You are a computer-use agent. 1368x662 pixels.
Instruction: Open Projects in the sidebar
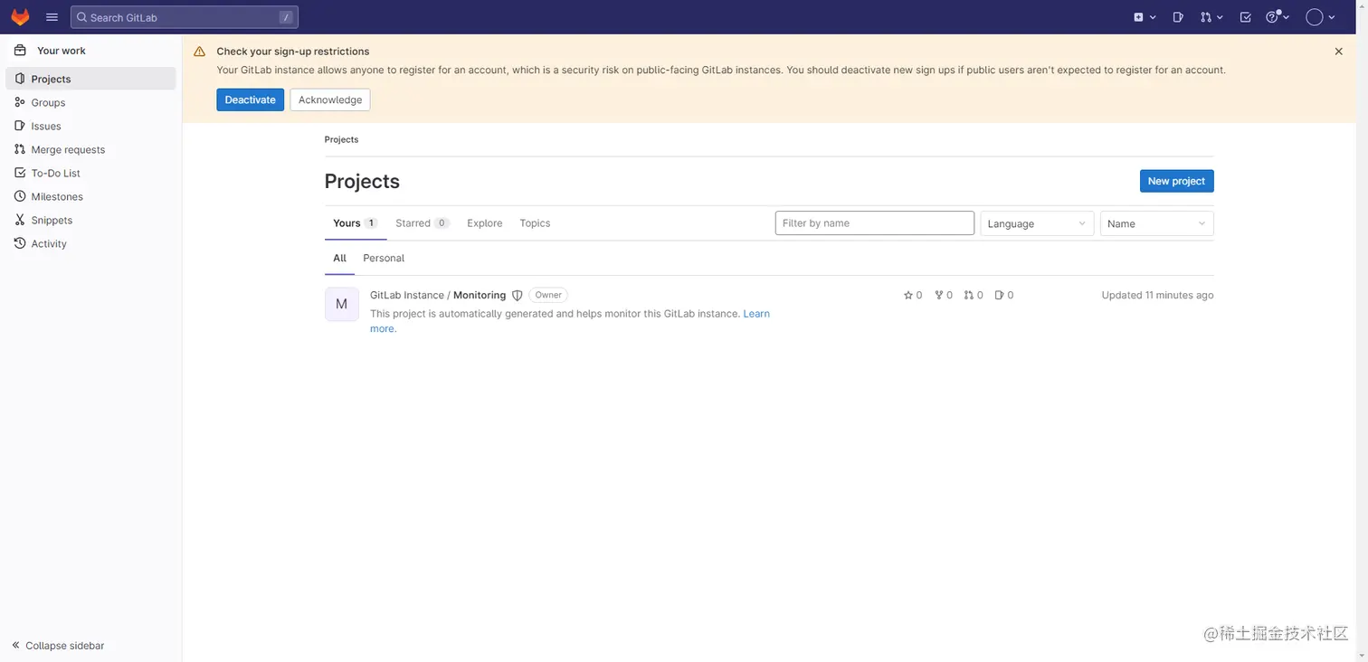tap(90, 79)
